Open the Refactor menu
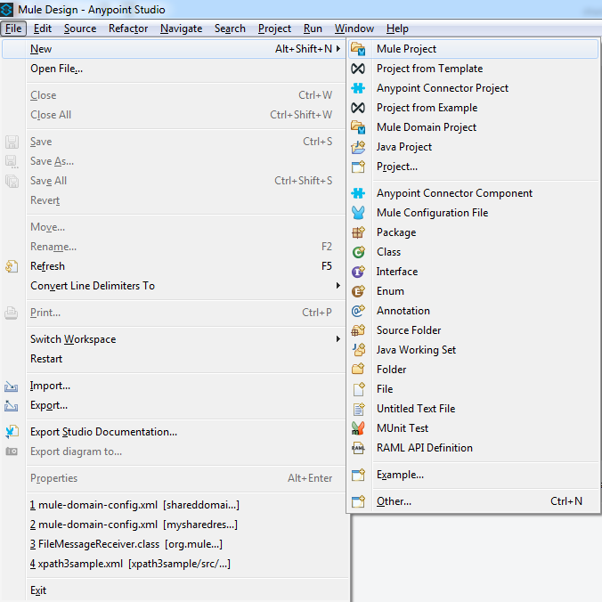This screenshot has height=602, width=602. click(128, 28)
